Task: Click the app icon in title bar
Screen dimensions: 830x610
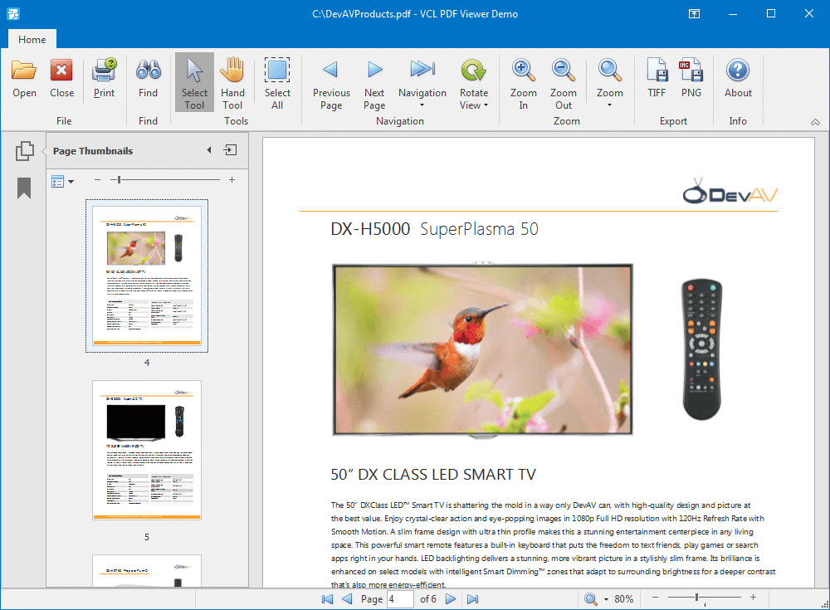Action: pos(13,14)
